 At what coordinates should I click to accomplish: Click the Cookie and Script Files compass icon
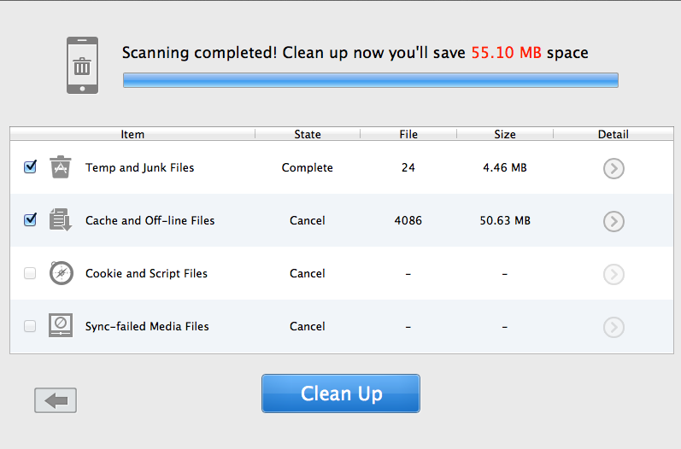point(60,273)
